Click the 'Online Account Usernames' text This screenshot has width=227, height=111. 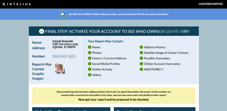[162, 64]
